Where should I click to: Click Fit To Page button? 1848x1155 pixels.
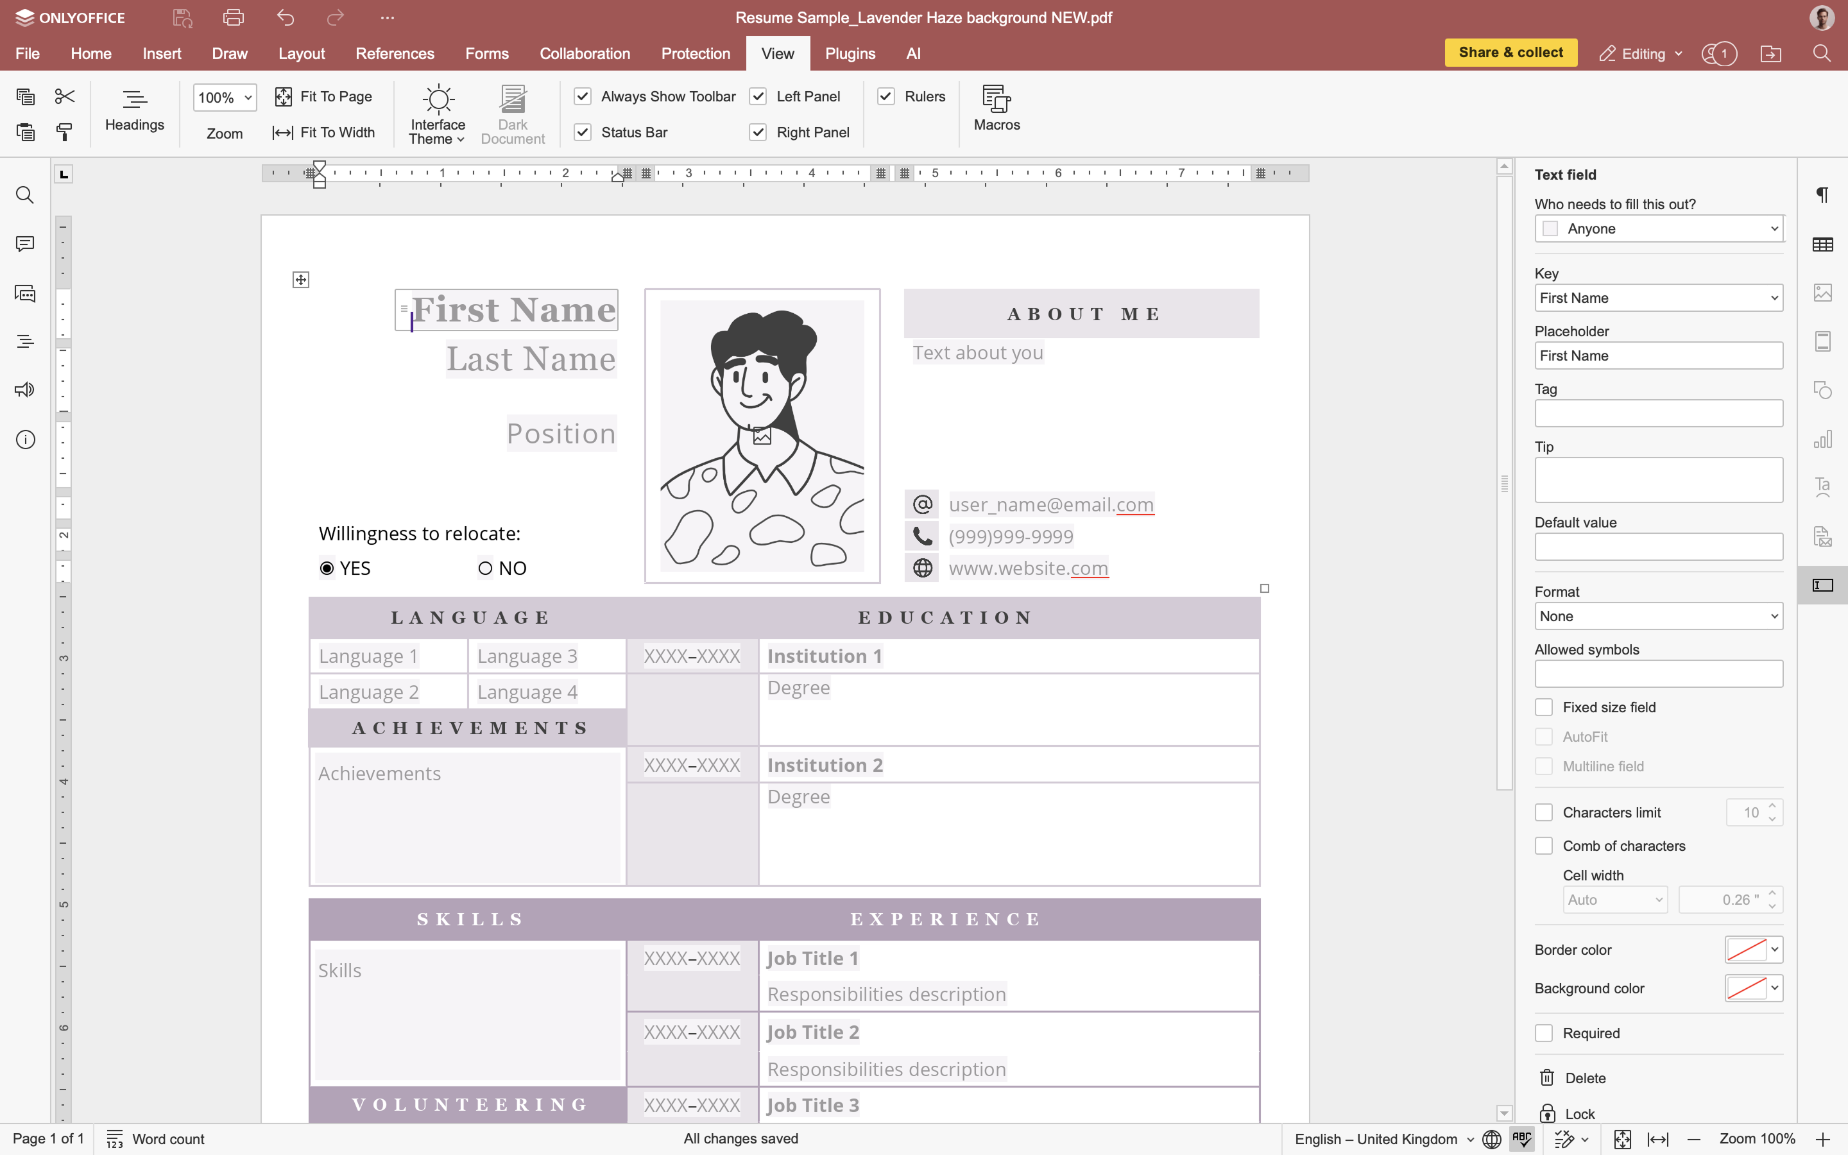pos(324,96)
